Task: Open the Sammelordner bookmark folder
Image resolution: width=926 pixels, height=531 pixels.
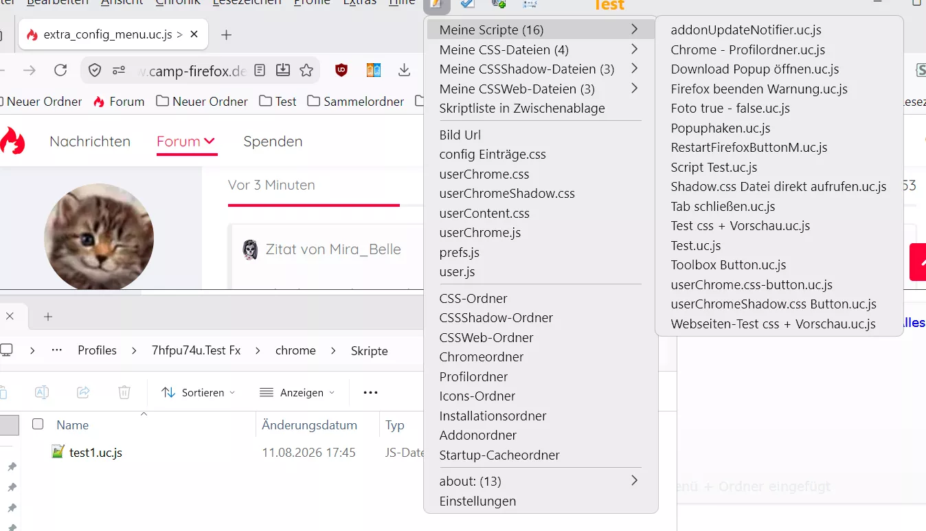Action: point(356,101)
